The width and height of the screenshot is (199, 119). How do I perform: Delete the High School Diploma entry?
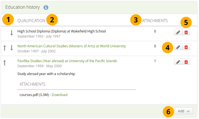coord(186,32)
